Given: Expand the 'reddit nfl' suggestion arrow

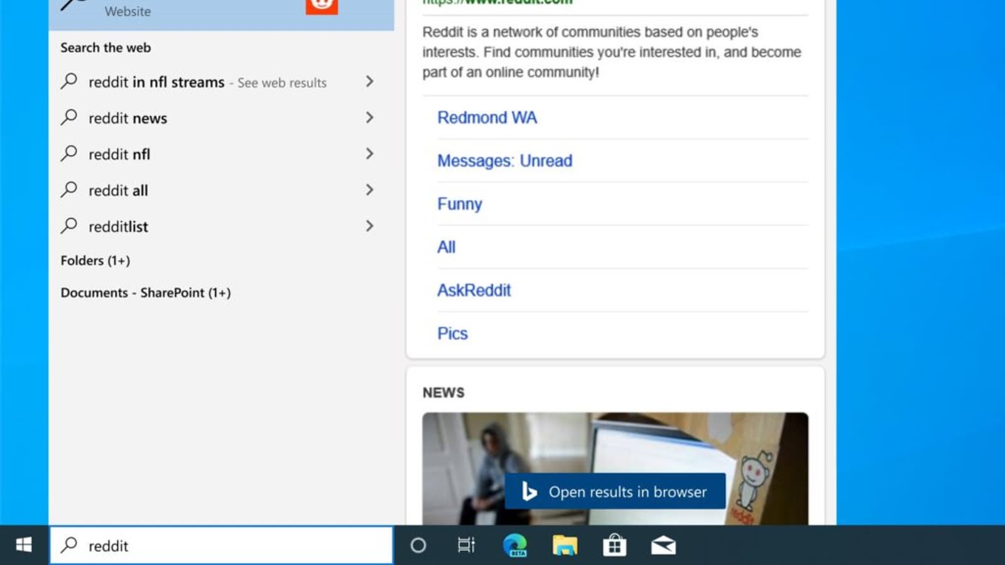Looking at the screenshot, I should [x=369, y=154].
